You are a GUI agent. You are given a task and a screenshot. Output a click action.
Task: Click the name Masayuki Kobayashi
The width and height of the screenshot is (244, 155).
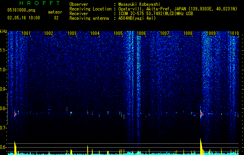coord(139,4)
